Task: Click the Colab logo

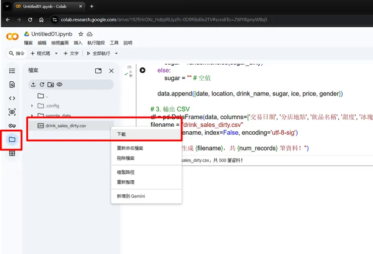Action: coord(12,36)
